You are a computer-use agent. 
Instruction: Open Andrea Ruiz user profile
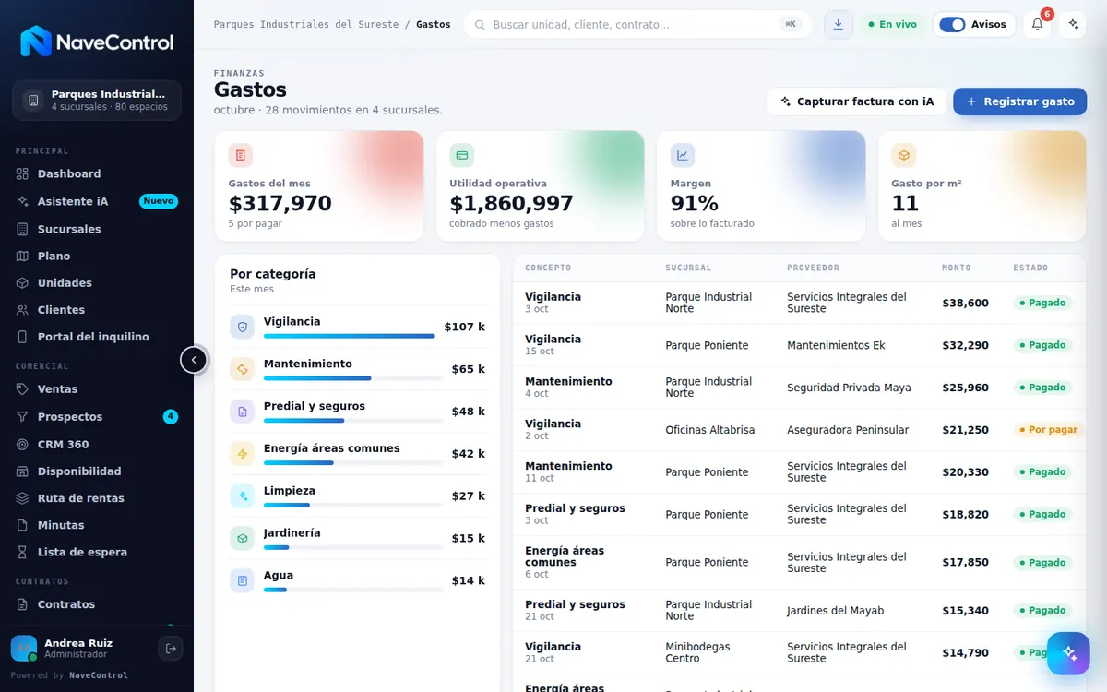[x=78, y=649]
